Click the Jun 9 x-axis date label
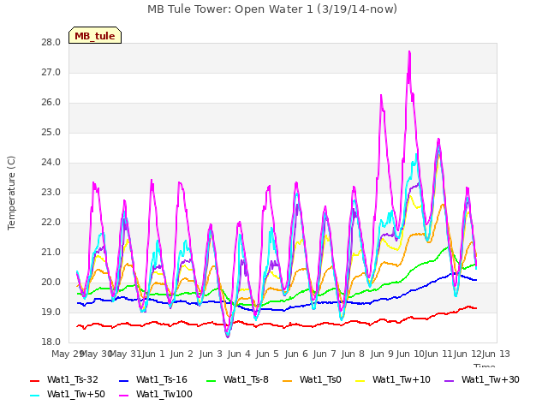Viewport: 548px width, 411px height. [x=382, y=354]
